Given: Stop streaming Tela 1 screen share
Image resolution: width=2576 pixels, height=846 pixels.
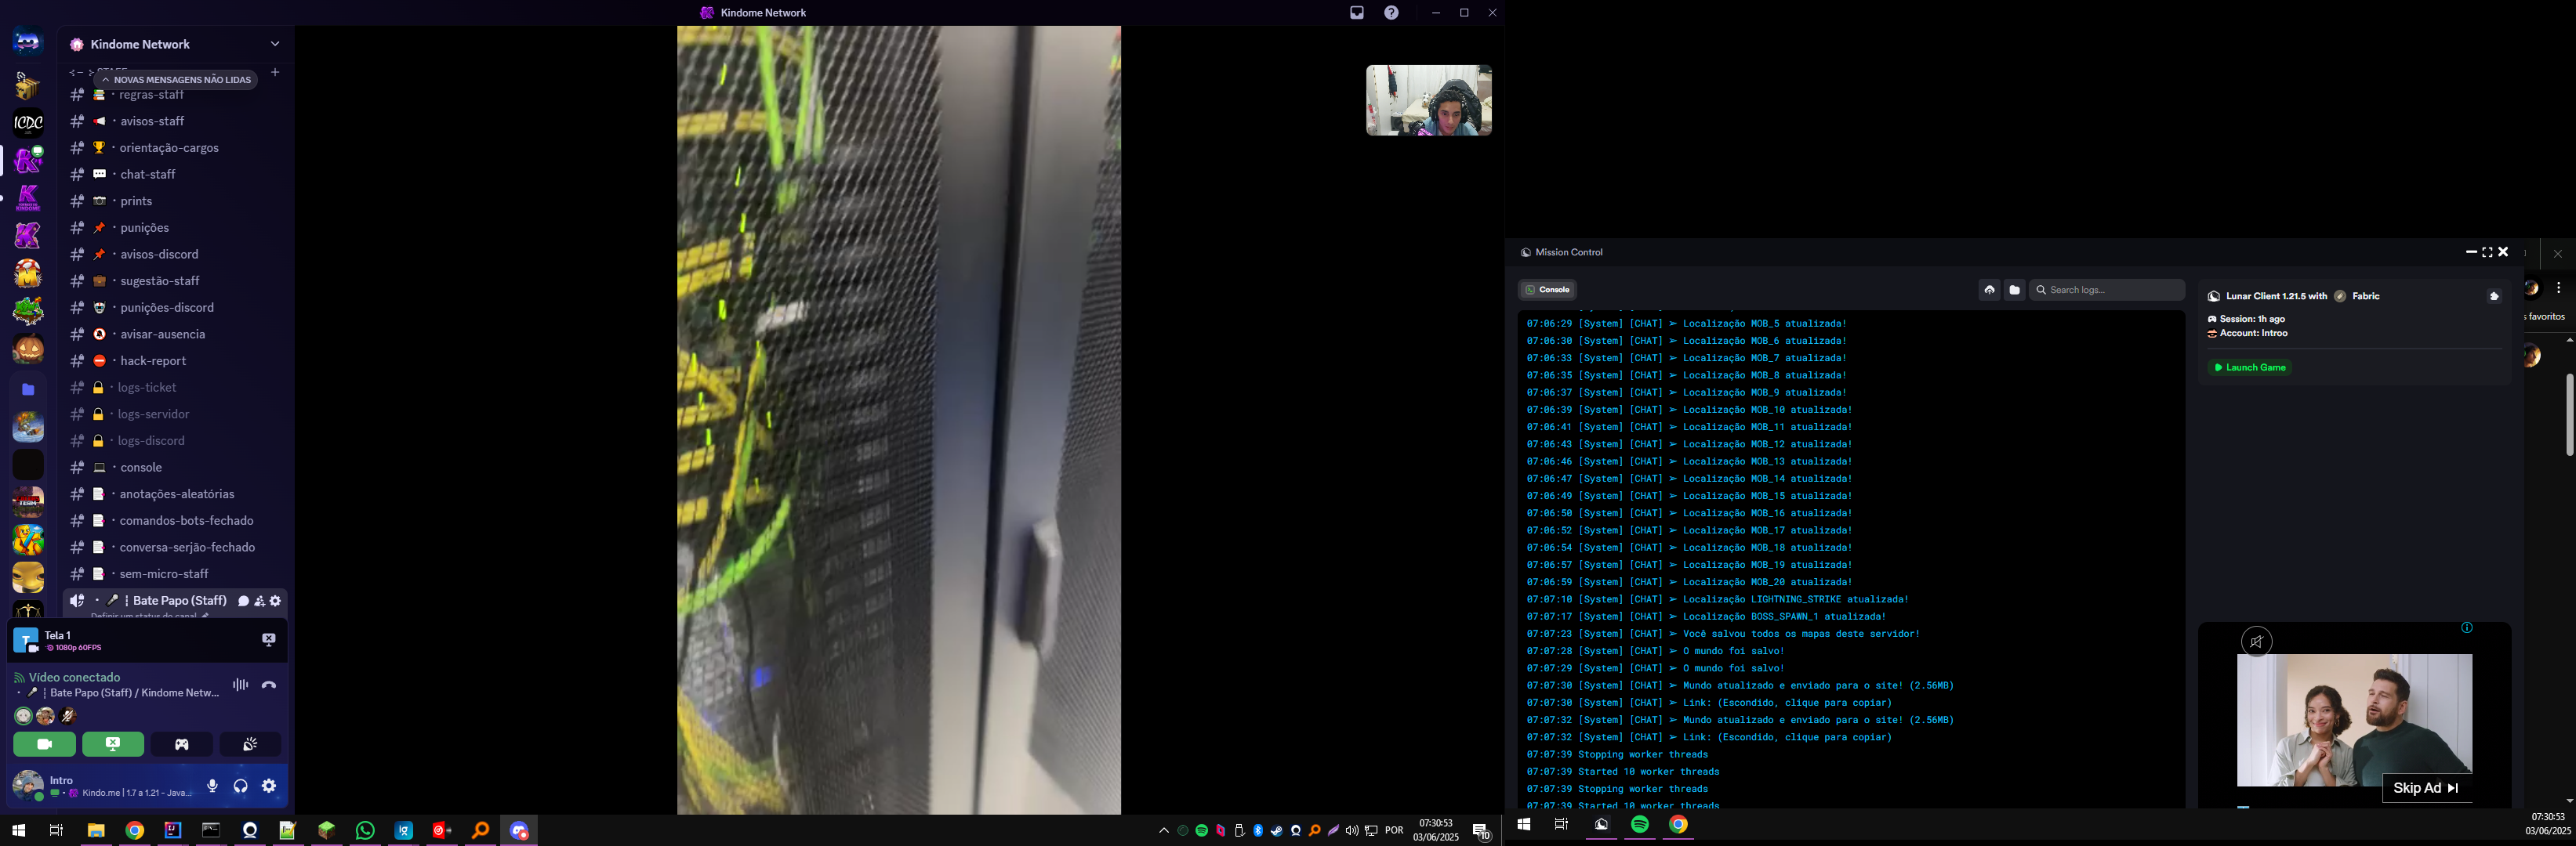Looking at the screenshot, I should (x=268, y=640).
